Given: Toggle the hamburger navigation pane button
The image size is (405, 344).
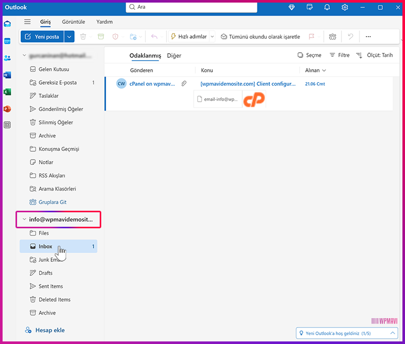Looking at the screenshot, I should point(27,22).
